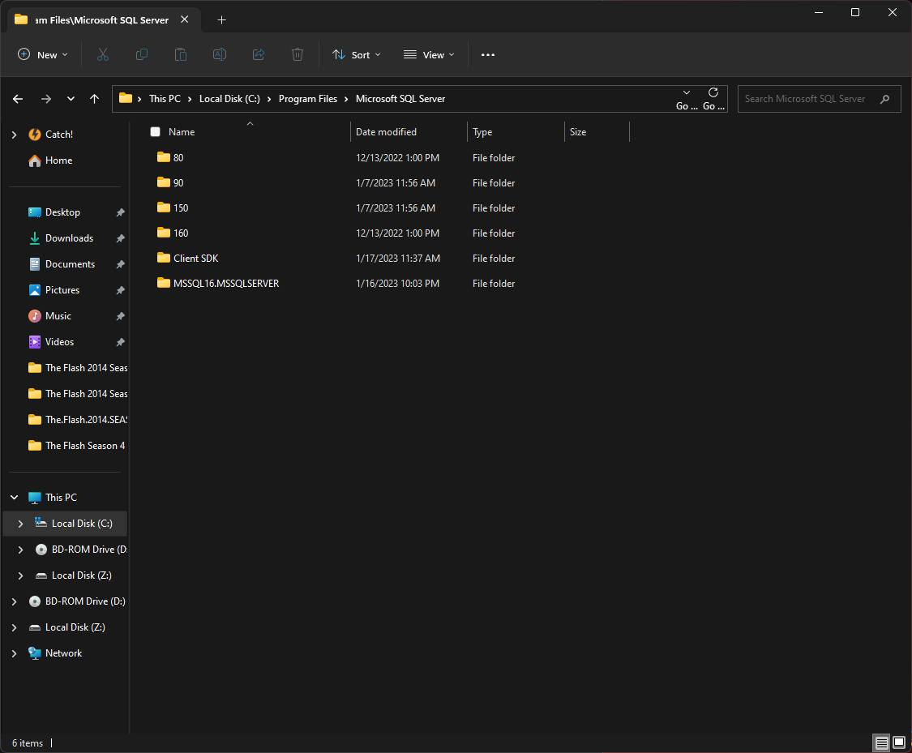Expand This PC in the sidebar

pyautogui.click(x=14, y=497)
